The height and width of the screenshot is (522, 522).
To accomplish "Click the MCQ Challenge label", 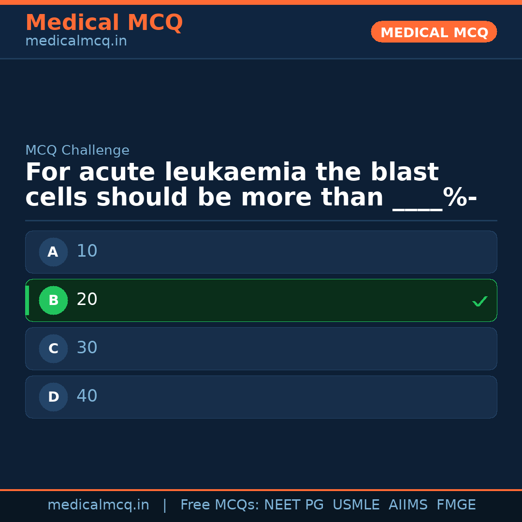I will pos(77,150).
